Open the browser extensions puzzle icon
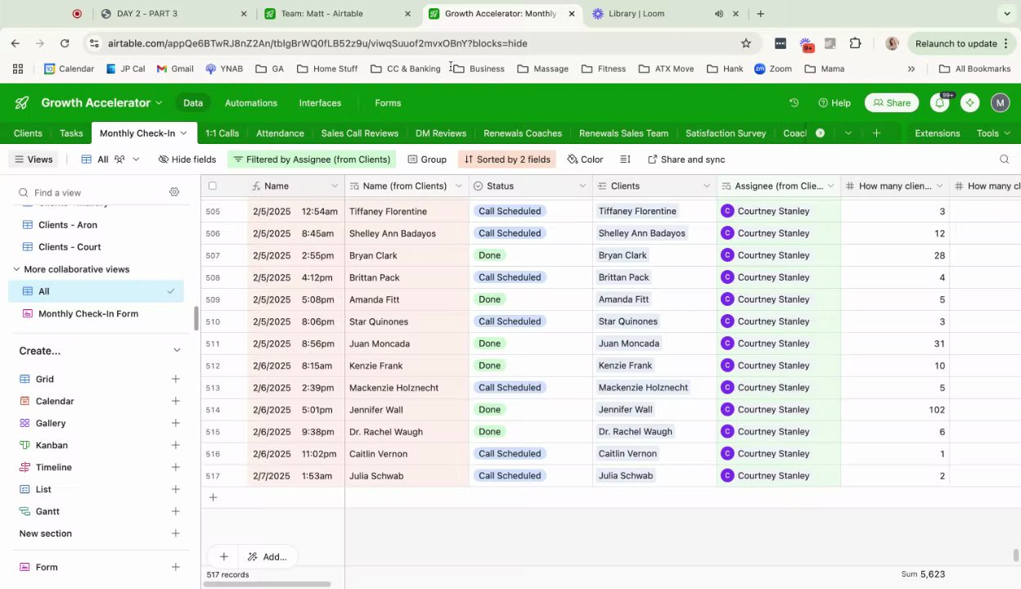Viewport: 1021px width, 589px height. 856,43
